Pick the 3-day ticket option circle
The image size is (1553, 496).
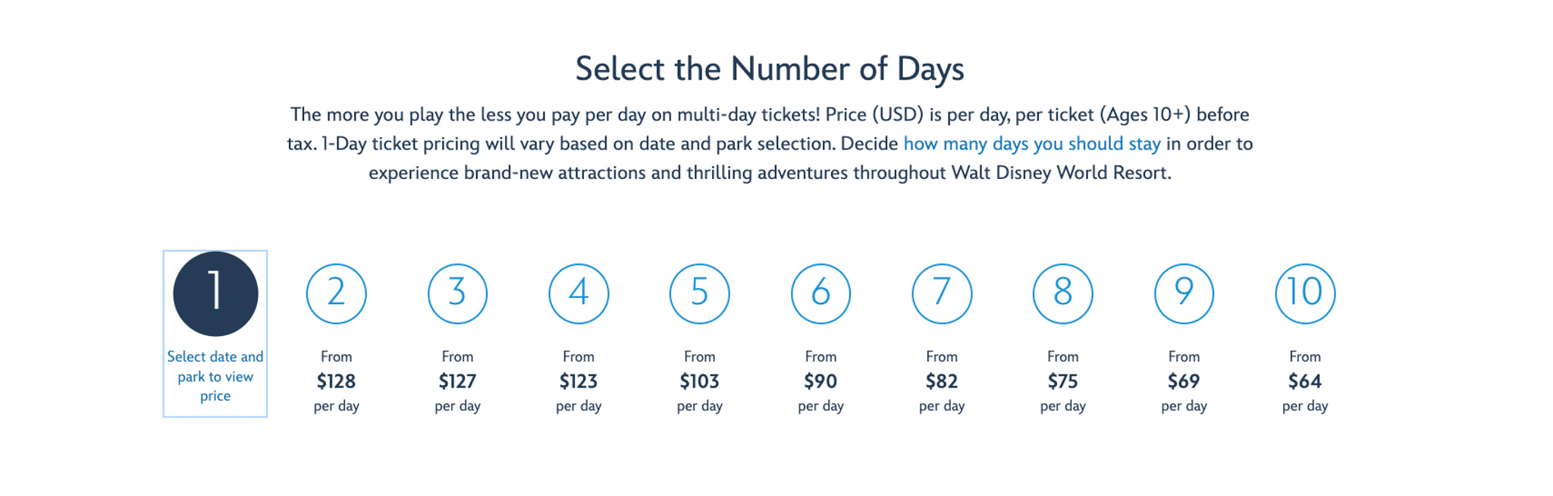pyautogui.click(x=457, y=294)
